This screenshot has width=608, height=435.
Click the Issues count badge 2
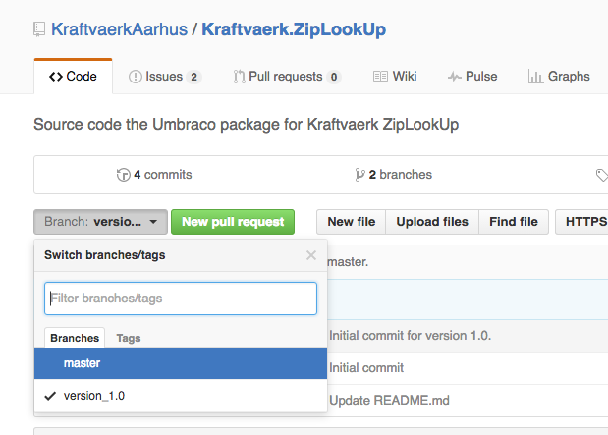coord(193,78)
